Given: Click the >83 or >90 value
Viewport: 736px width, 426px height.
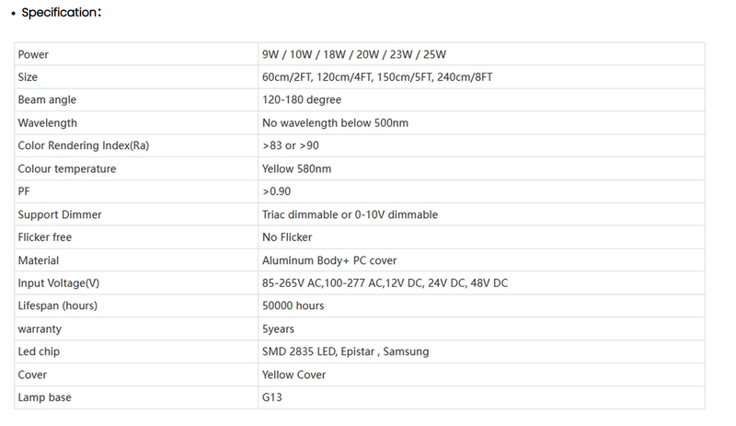Looking at the screenshot, I should pos(291,145).
